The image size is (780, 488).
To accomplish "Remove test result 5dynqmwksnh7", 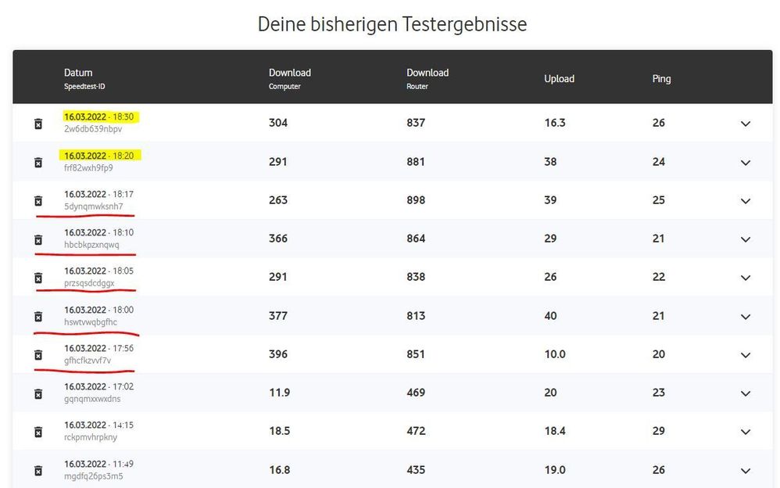I will point(38,201).
